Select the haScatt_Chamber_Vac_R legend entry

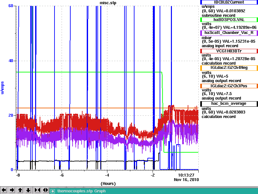pyautogui.click(x=229, y=33)
